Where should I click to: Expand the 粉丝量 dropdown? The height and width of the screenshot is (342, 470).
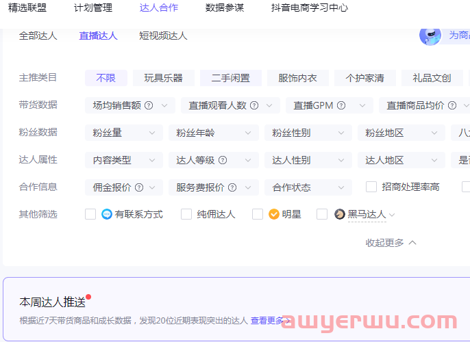pyautogui.click(x=124, y=133)
